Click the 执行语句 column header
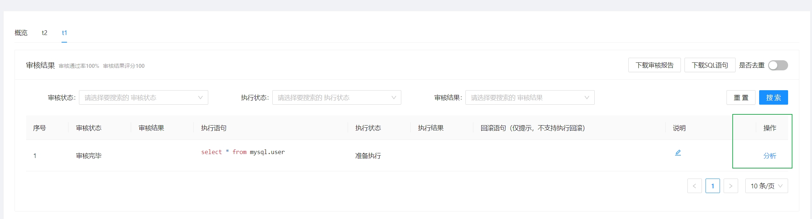 coord(214,128)
